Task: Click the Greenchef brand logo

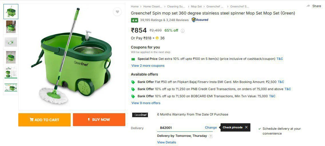Action: [x=140, y=115]
